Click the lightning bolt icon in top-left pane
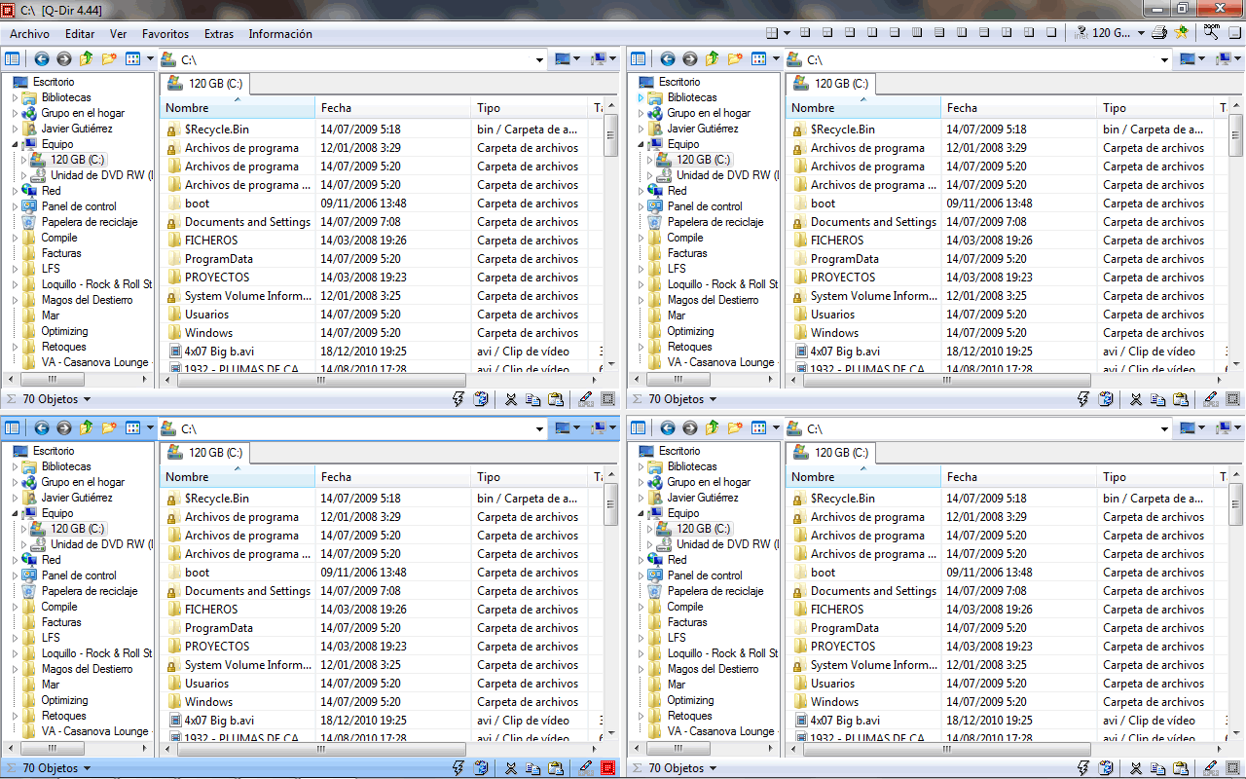This screenshot has width=1246, height=779. coord(458,399)
